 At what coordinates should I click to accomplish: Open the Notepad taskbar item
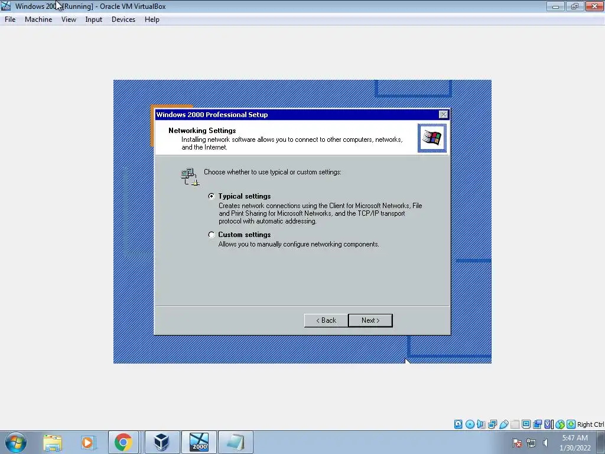[x=236, y=442]
